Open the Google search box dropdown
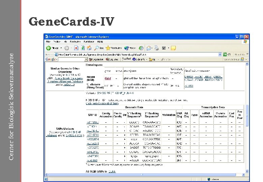 (x=86, y=60)
